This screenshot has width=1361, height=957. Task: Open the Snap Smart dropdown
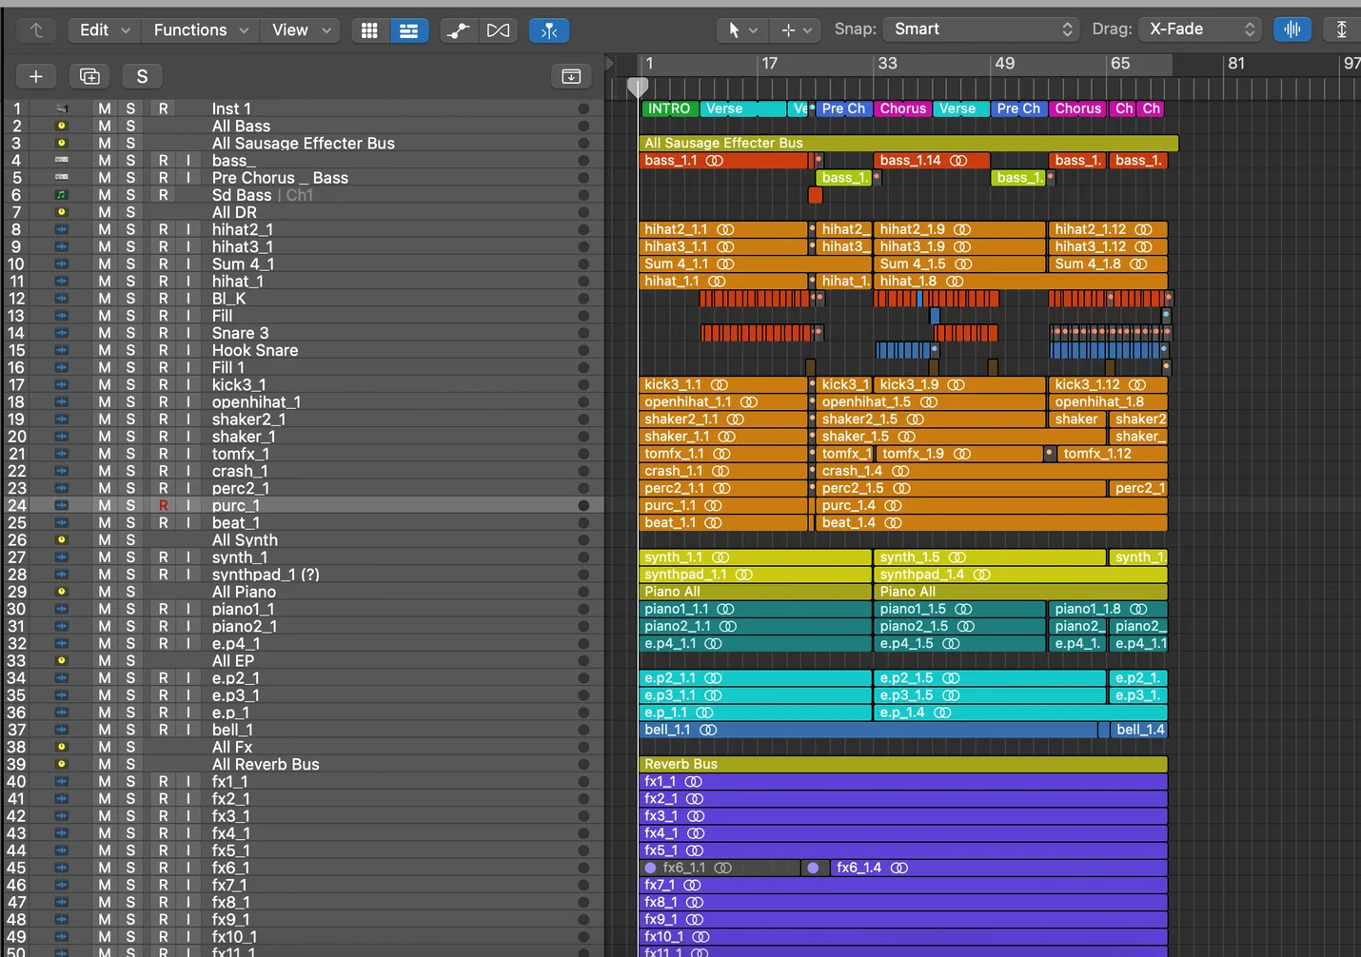[x=981, y=29]
